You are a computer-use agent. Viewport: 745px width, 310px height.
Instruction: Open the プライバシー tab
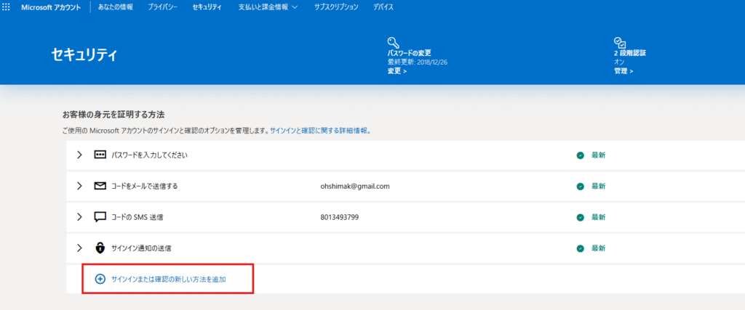click(162, 7)
